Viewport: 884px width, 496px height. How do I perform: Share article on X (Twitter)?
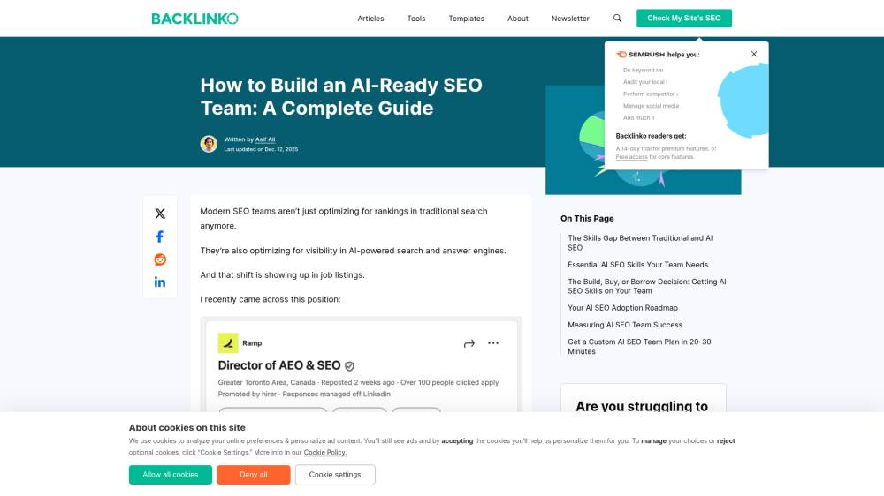tap(160, 214)
